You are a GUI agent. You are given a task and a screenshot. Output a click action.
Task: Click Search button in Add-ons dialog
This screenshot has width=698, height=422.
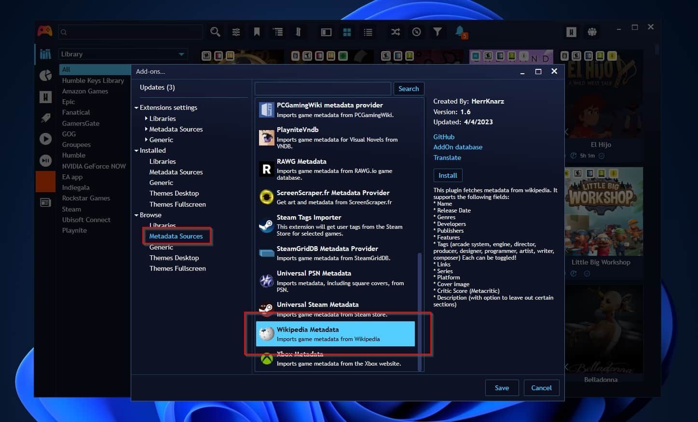(409, 89)
